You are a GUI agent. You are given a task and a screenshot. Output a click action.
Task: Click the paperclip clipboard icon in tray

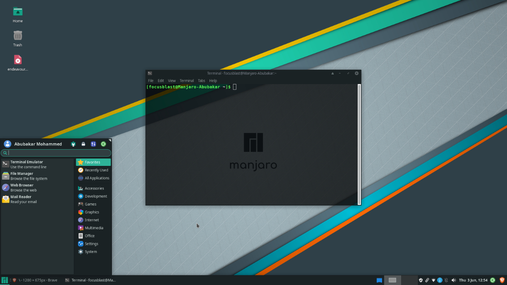427,280
